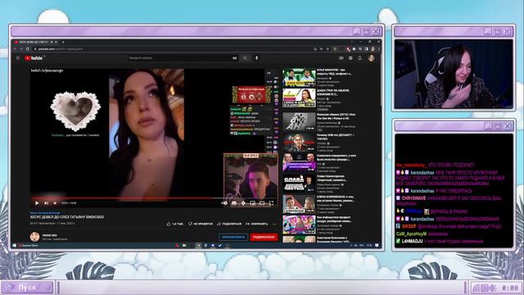Open the YouTube apps grid icon
The width and height of the screenshot is (524, 295).
350,58
